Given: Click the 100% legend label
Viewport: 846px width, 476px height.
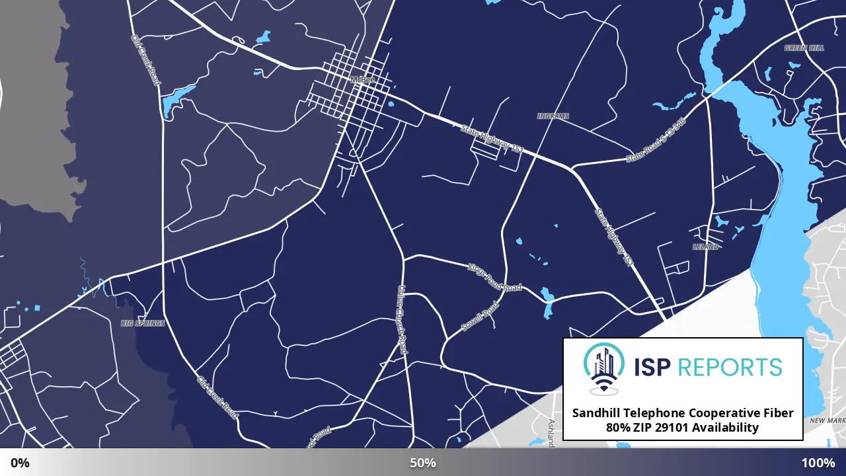Looking at the screenshot, I should (818, 463).
